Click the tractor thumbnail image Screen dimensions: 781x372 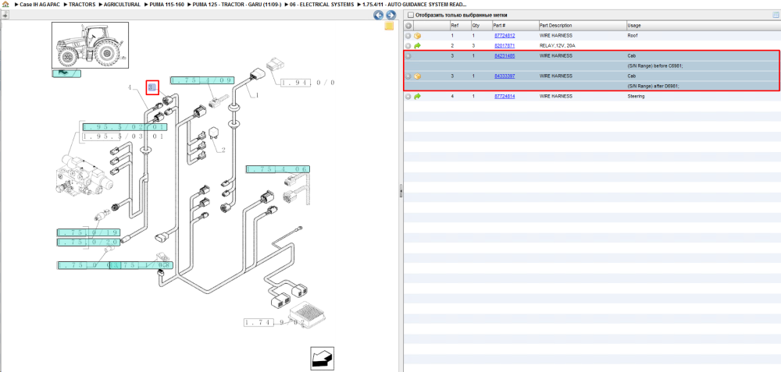tap(90, 45)
